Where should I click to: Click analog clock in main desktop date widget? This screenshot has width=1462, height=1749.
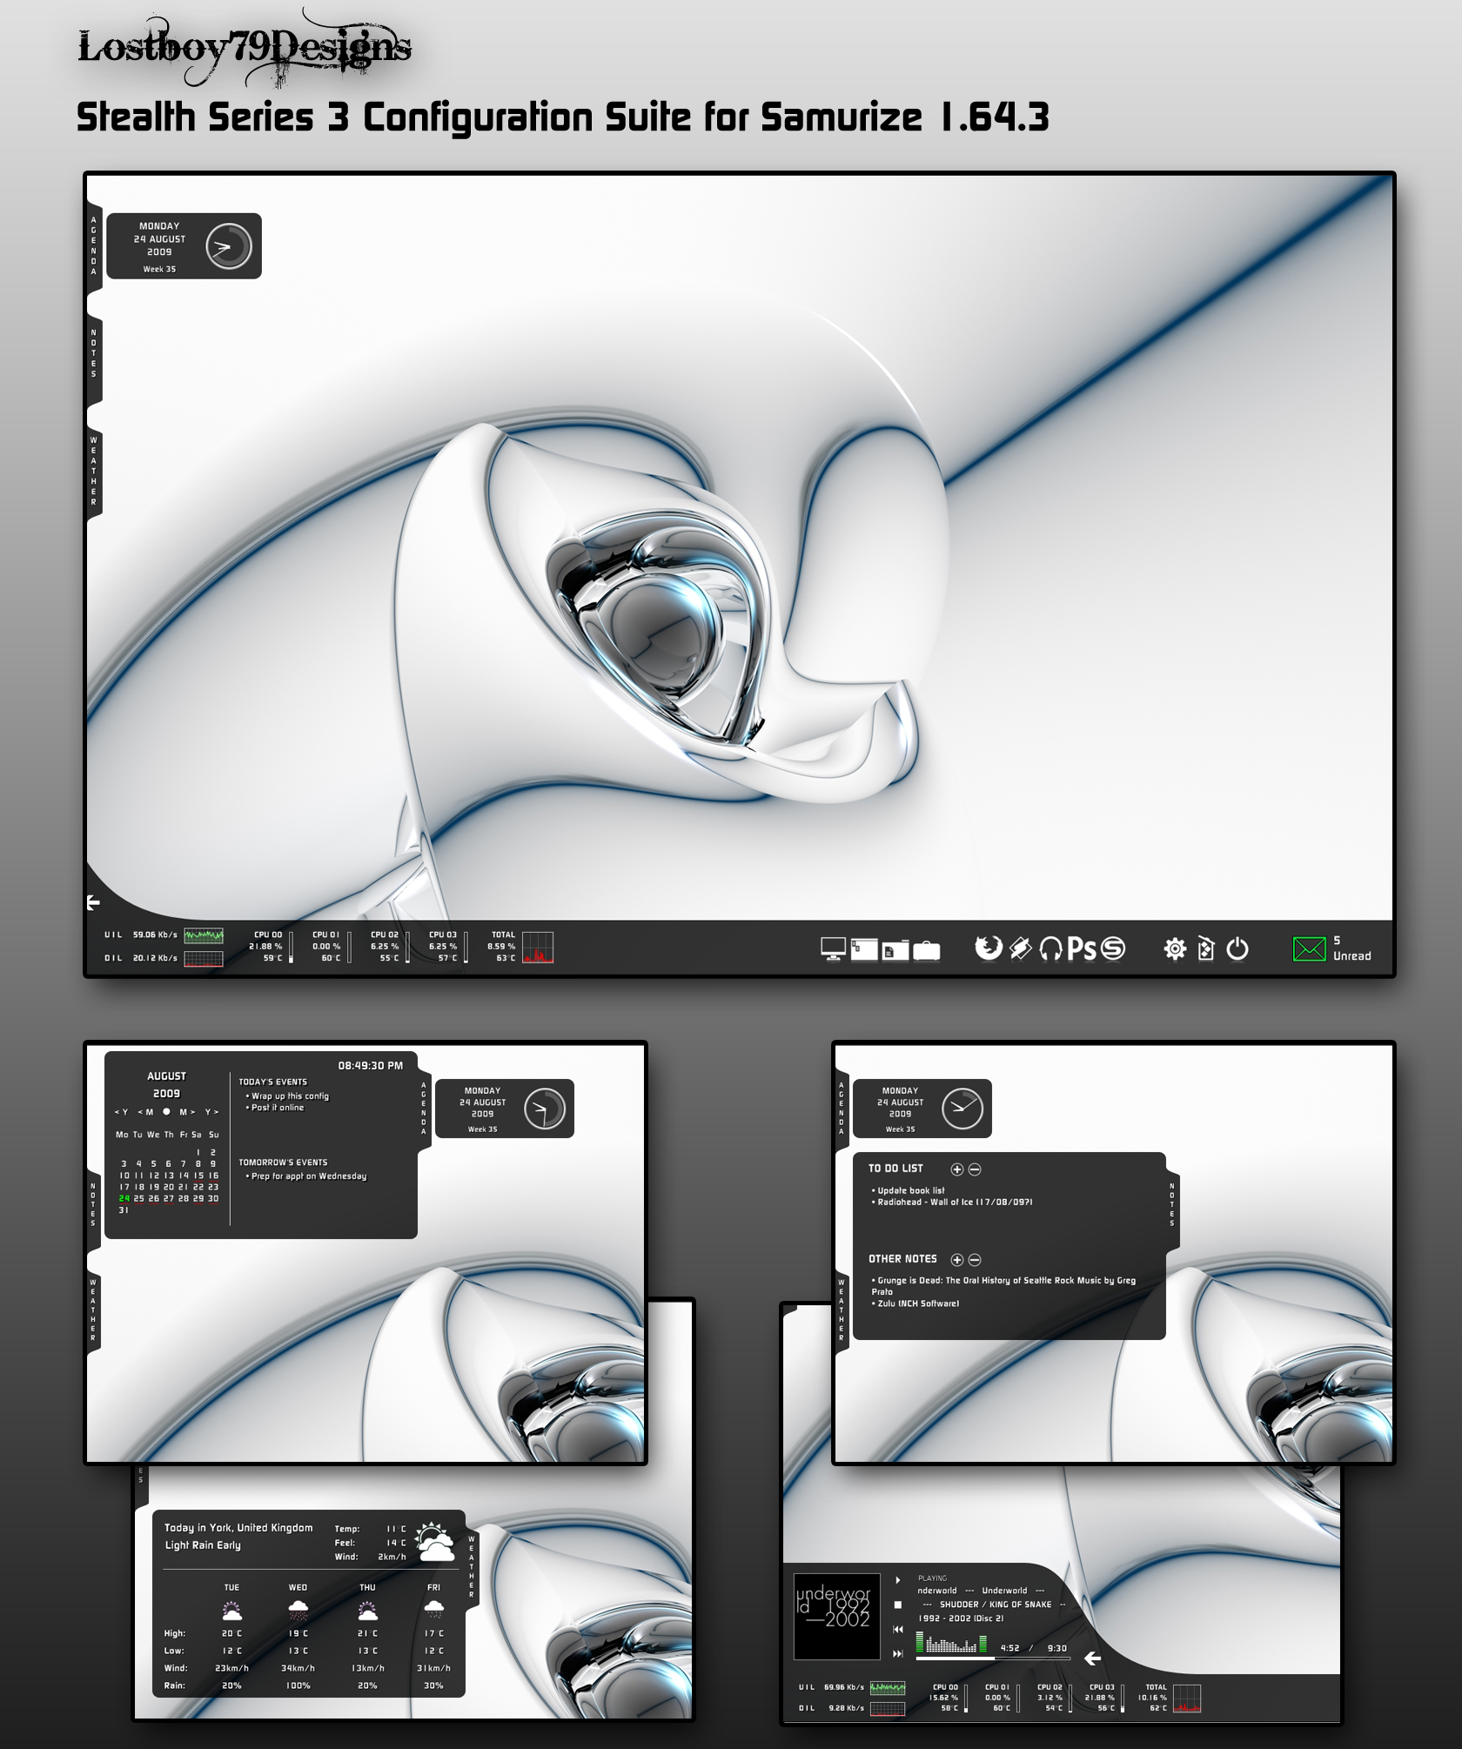pyautogui.click(x=229, y=246)
